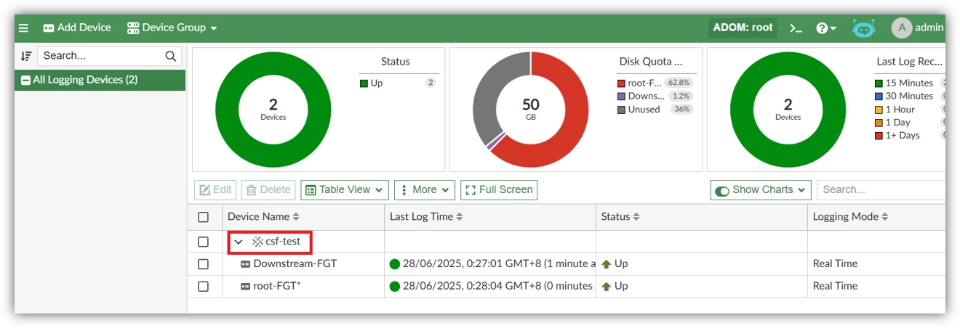Open the Table View dropdown
This screenshot has height=328, width=960.
[x=345, y=190]
